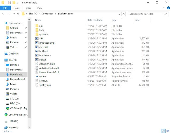Click the '37,950 KB' size of spotify.apk

pos(144,85)
